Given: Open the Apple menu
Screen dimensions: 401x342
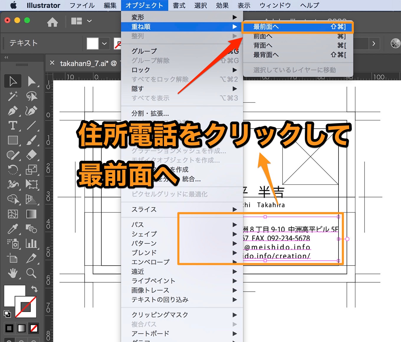Looking at the screenshot, I should pos(14,5).
